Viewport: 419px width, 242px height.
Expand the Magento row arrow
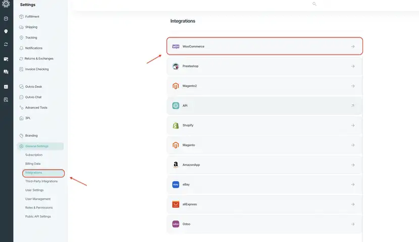tap(353, 145)
